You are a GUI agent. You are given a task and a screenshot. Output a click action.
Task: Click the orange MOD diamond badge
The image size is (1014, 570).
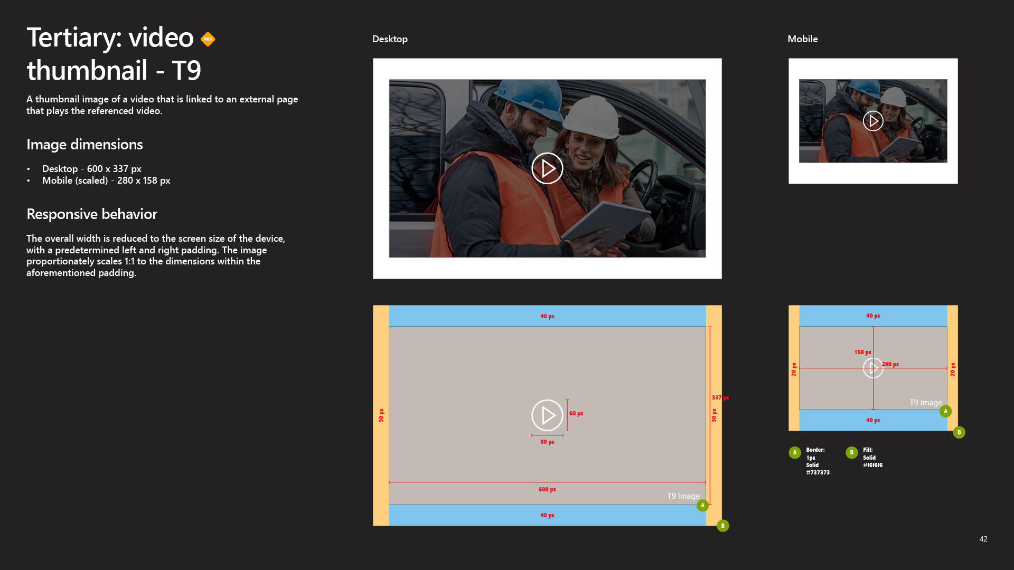[208, 39]
